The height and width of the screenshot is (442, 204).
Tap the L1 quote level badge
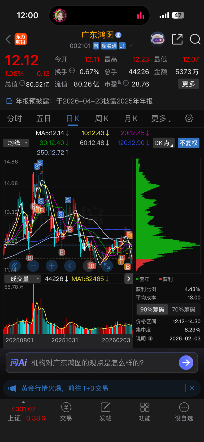click(x=122, y=46)
